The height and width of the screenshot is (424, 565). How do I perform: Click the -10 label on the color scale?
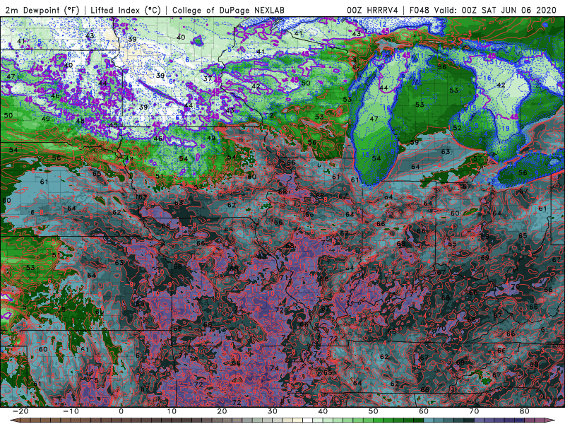pyautogui.click(x=71, y=411)
